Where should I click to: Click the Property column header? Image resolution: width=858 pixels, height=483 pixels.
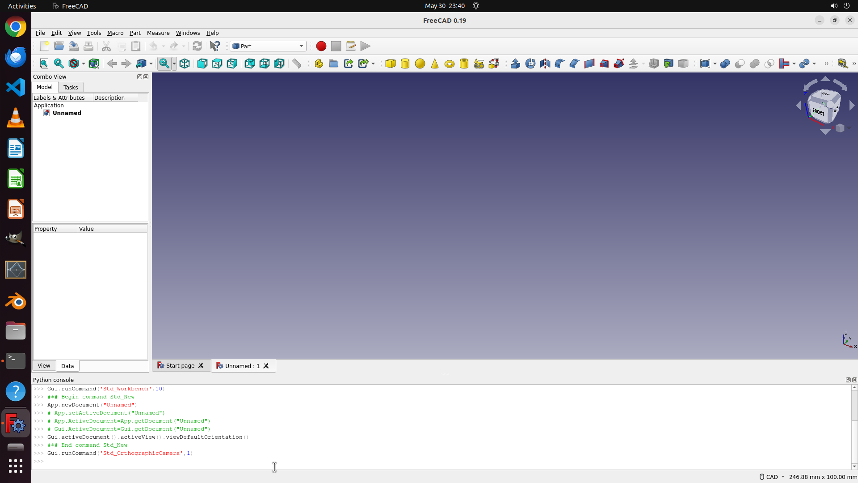pos(55,229)
